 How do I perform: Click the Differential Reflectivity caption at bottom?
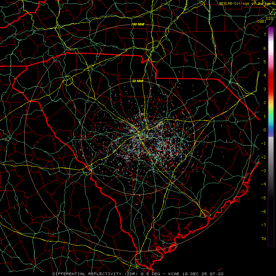coord(138,274)
